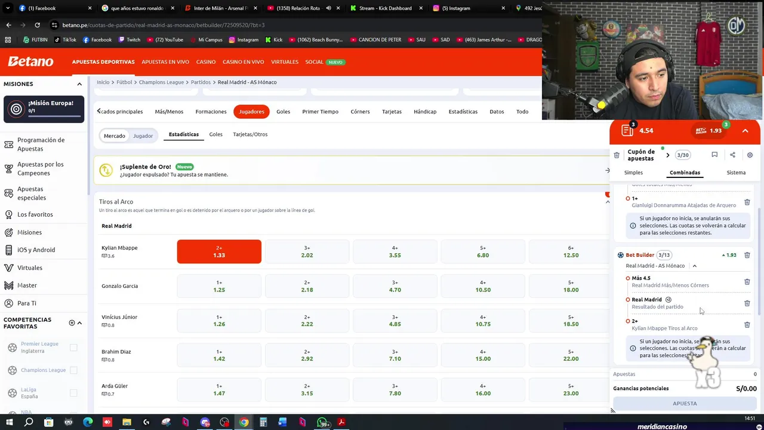Select Arda Güler 1+ odds 1.47
Screen dimensions: 764x430
(x=219, y=390)
